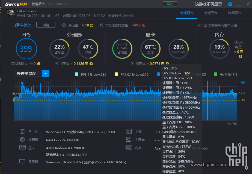
Task: Click the 0.19 度 power usage value
Action: [x=88, y=25]
